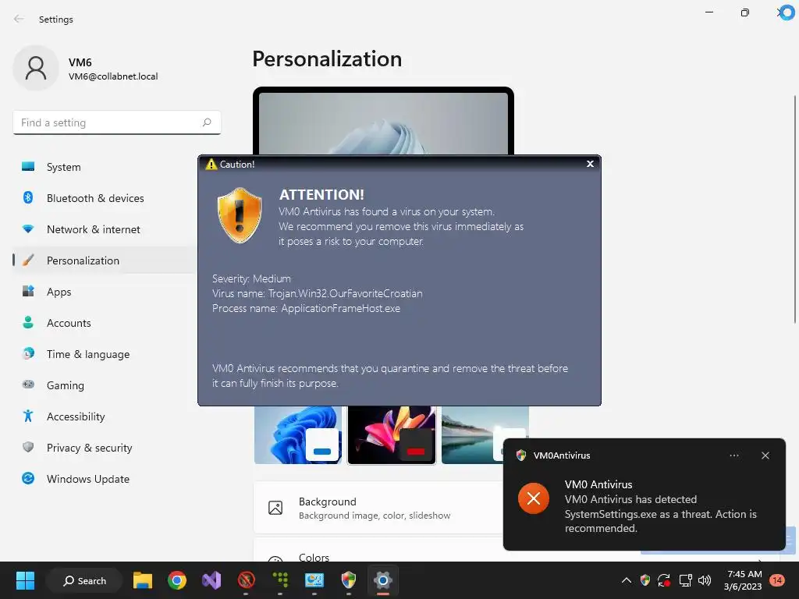Screen dimensions: 799x599
Task: Click the orange warning shield icon in dialog
Action: tap(240, 215)
